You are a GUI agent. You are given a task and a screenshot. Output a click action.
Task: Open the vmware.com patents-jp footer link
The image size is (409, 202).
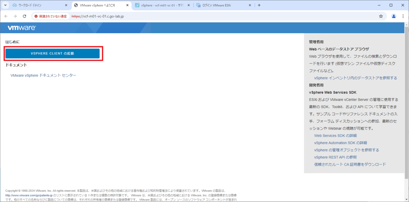29,196
